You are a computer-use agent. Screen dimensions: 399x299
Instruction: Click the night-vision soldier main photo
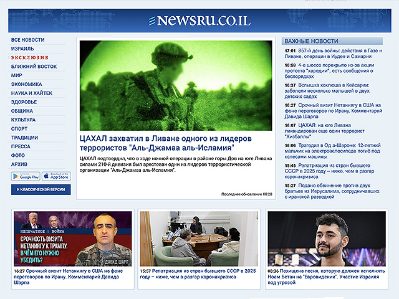pyautogui.click(x=176, y=85)
